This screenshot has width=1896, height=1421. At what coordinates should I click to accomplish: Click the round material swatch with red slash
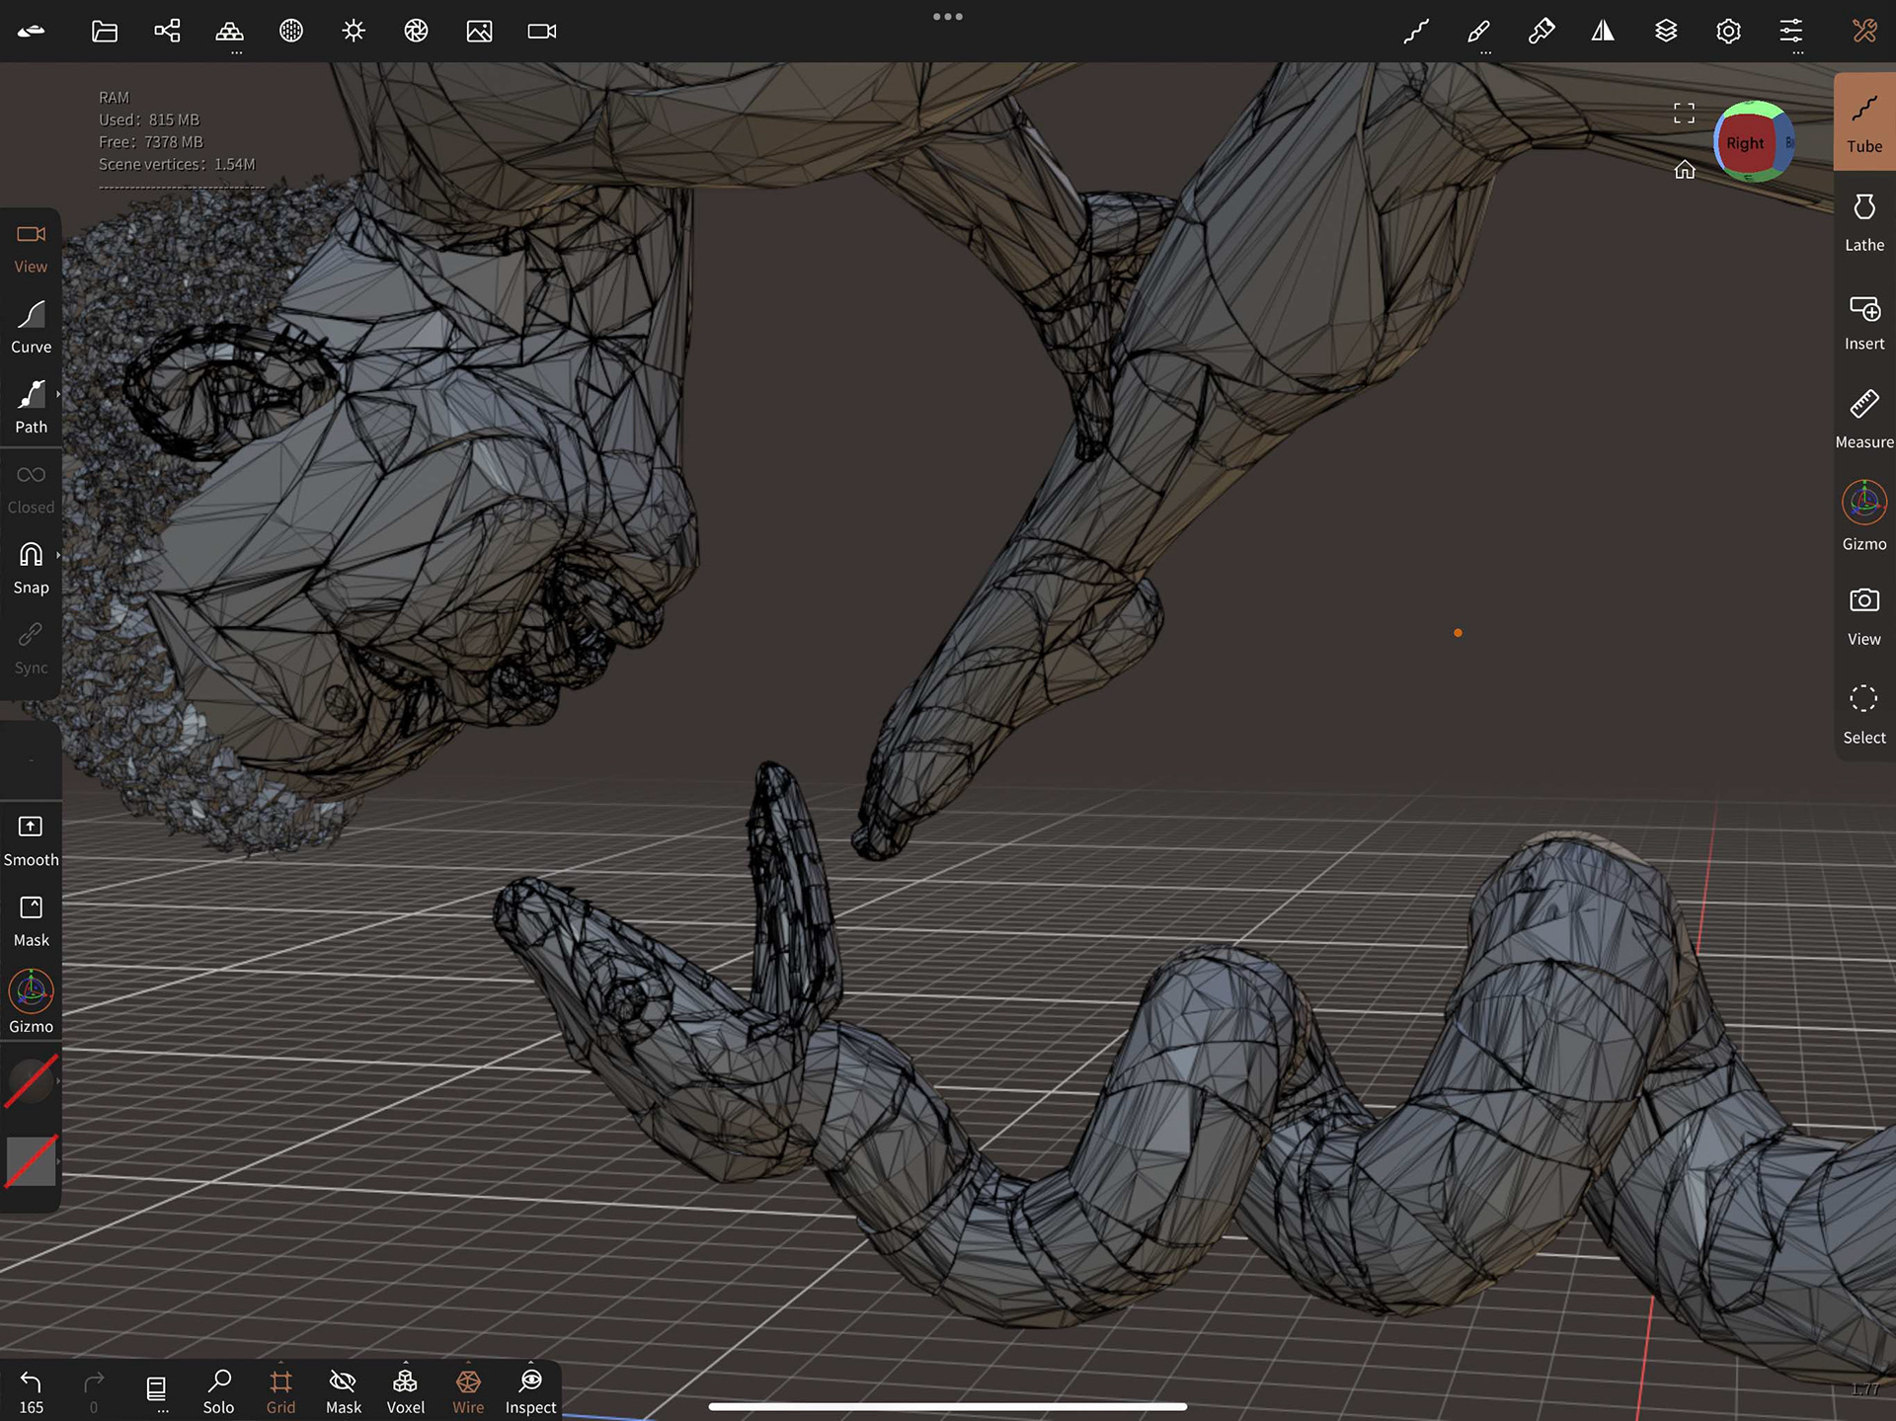(31, 1081)
